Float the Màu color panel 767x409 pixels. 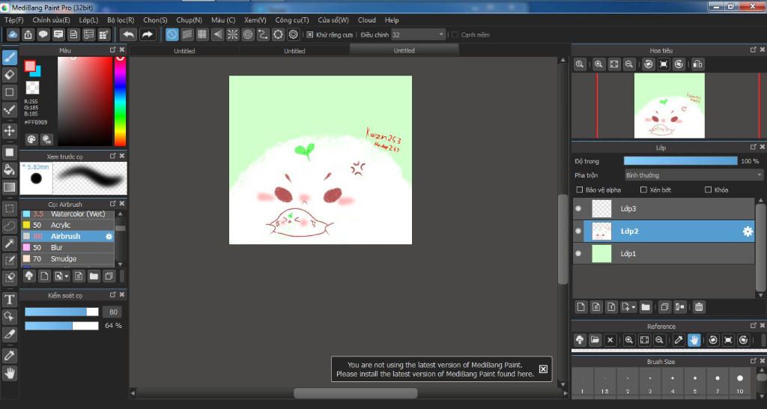click(x=113, y=50)
